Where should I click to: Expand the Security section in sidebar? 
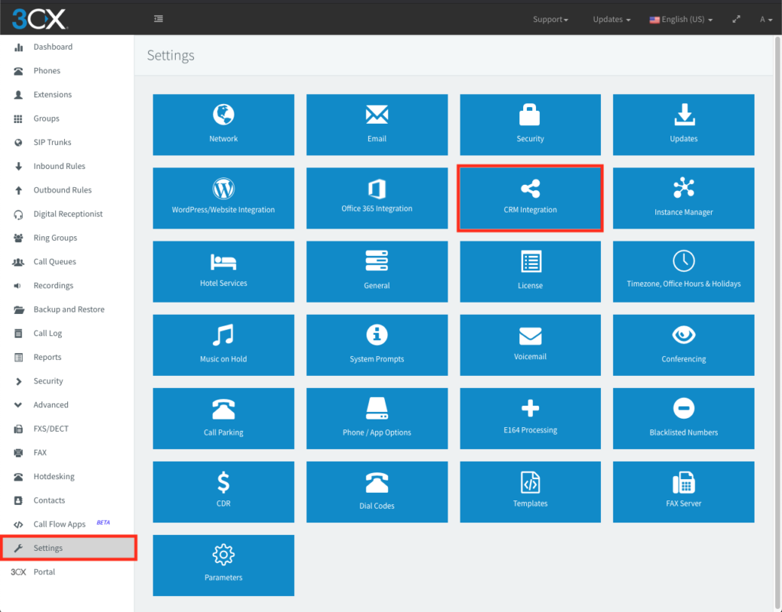(67, 381)
